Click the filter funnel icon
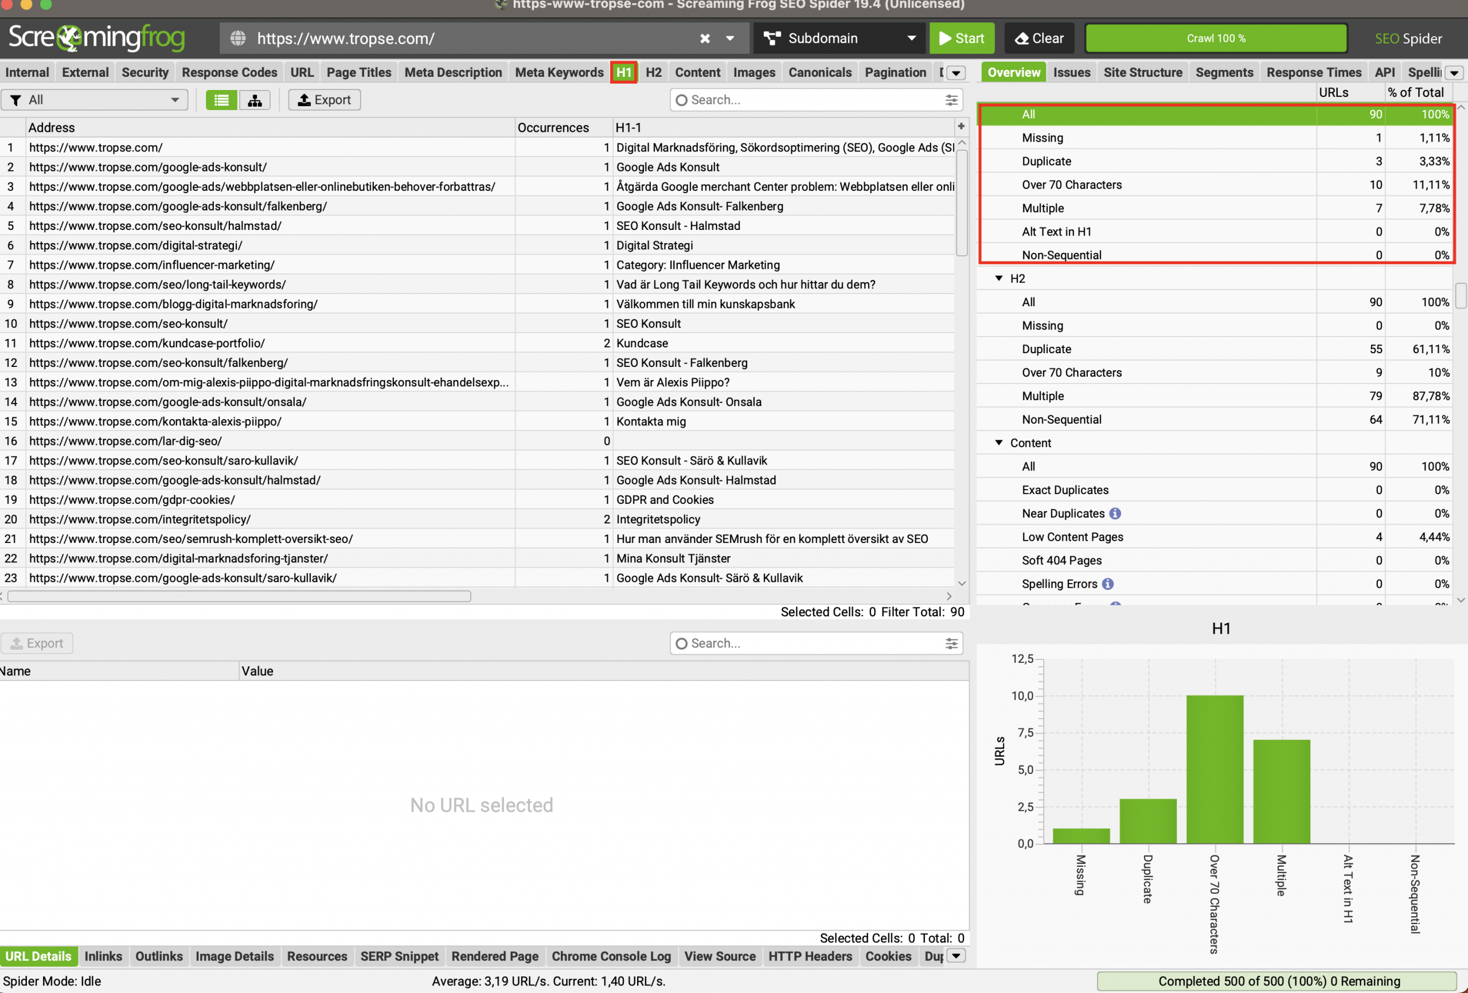The width and height of the screenshot is (1468, 993). [16, 100]
